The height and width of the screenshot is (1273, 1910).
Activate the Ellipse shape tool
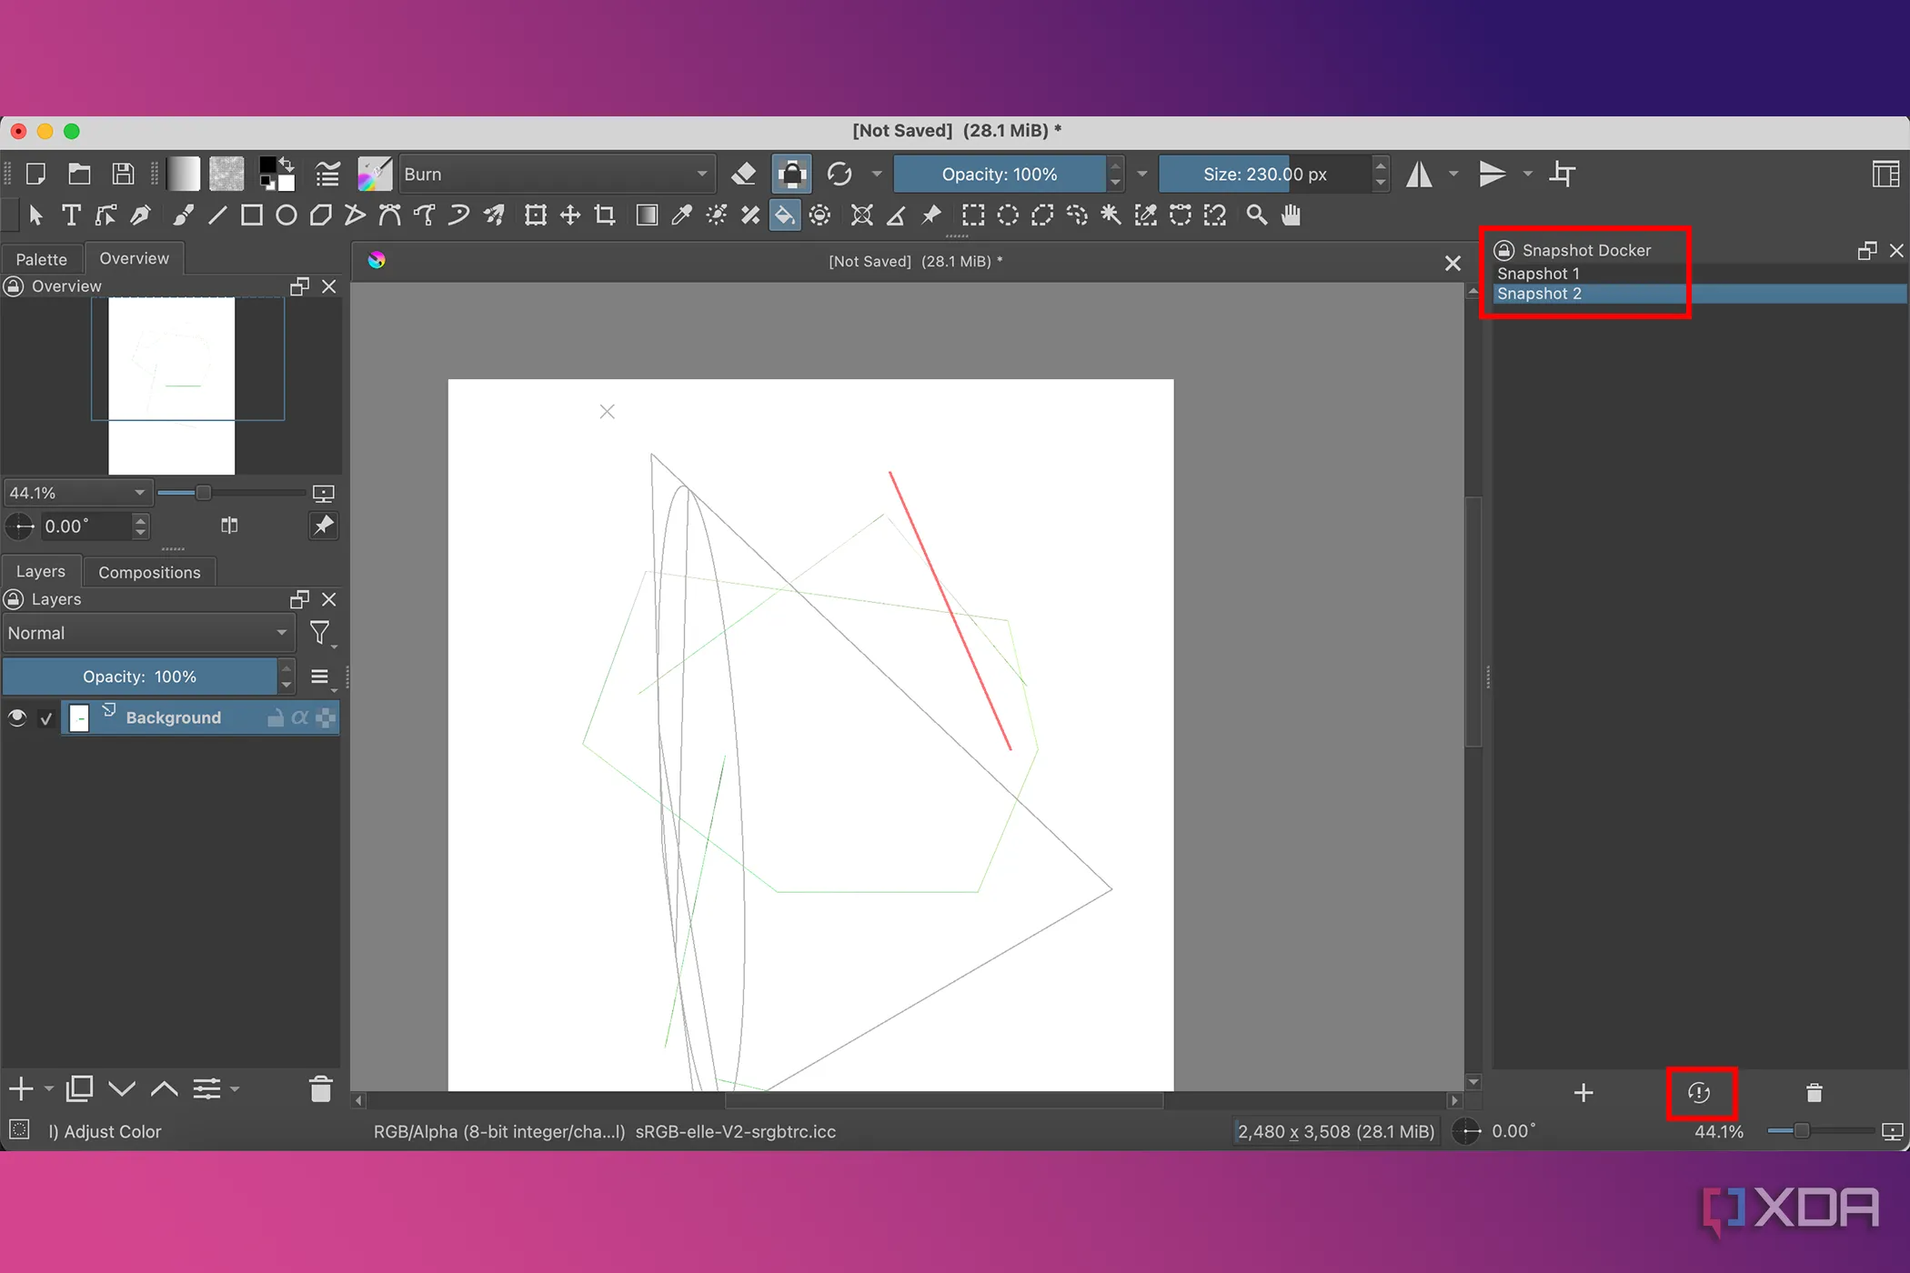286,216
